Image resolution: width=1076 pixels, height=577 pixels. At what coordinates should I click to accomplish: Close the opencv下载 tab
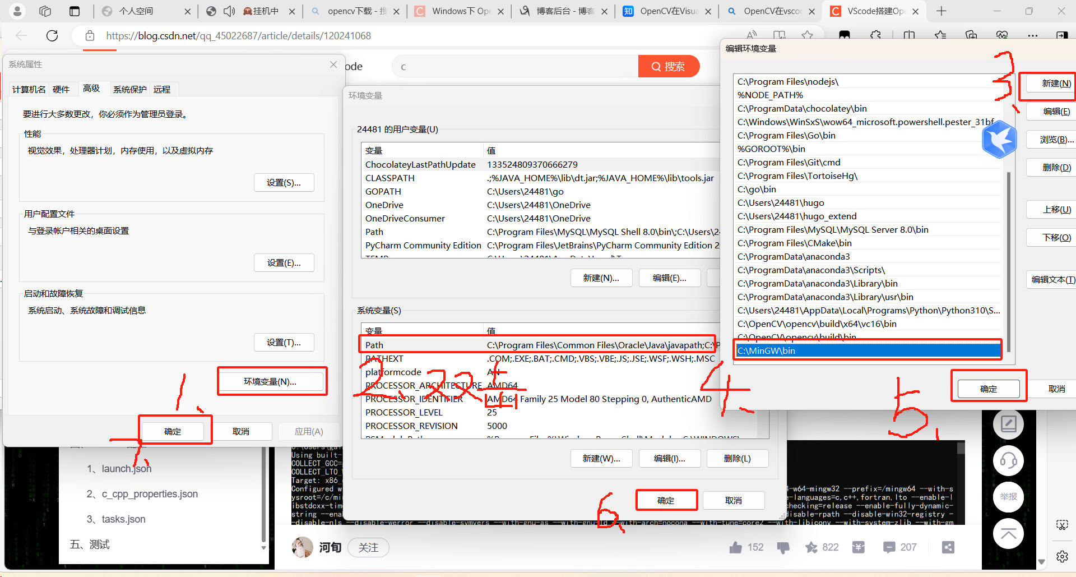[396, 11]
